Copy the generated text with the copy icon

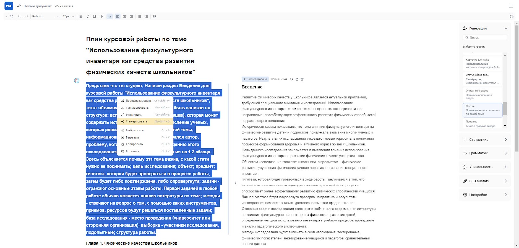coord(297,79)
